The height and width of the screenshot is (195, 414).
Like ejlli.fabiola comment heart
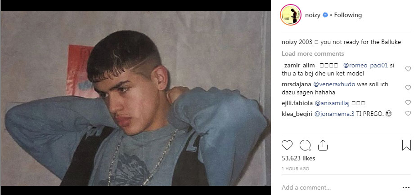click(408, 103)
